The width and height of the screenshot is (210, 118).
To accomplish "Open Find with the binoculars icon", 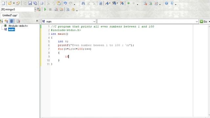I will 83,3.
